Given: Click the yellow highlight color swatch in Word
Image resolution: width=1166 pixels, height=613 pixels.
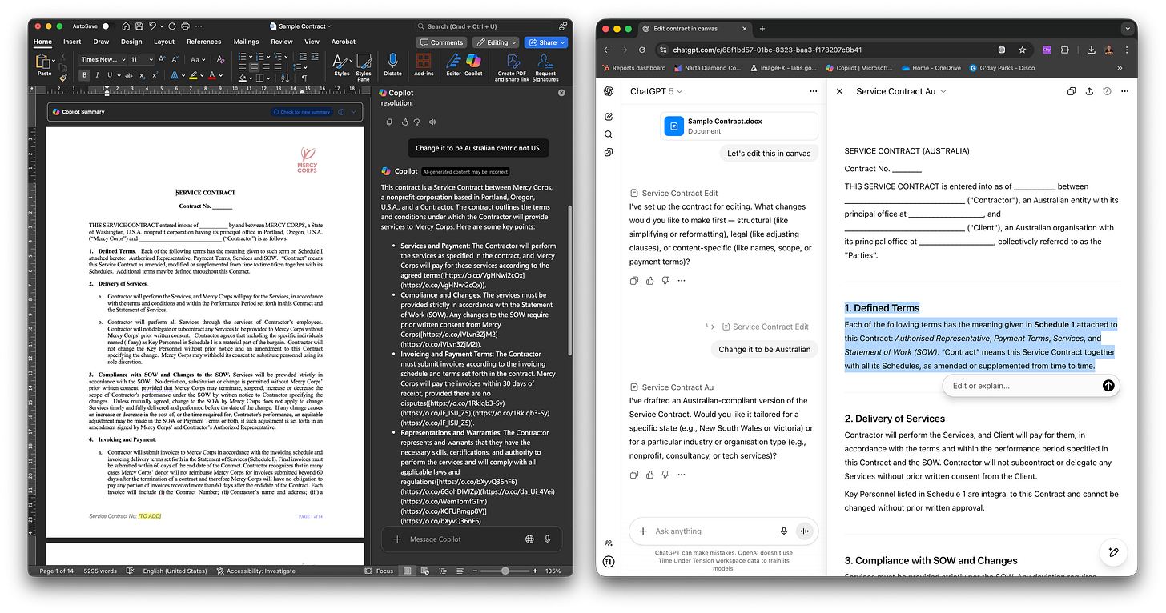Looking at the screenshot, I should [x=192, y=75].
